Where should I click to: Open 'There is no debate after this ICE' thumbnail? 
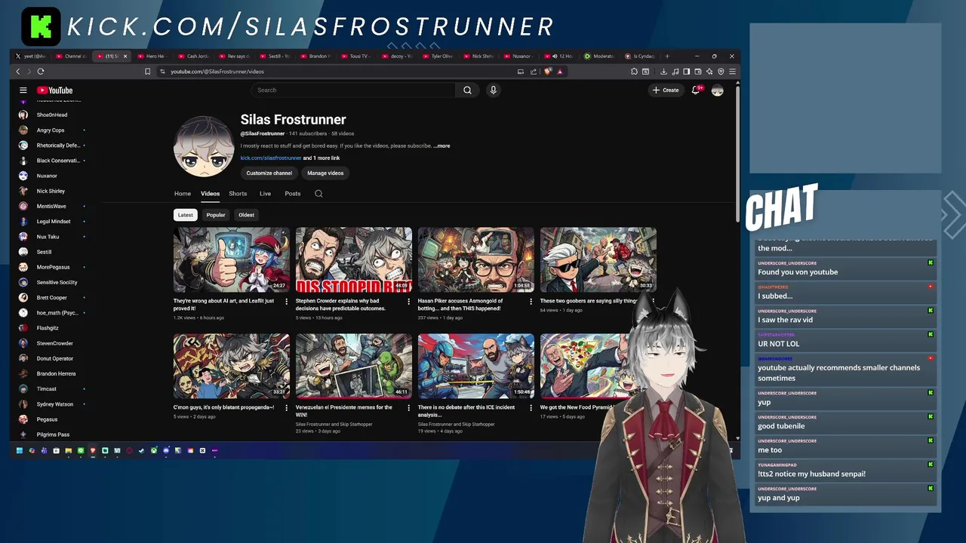[476, 366]
